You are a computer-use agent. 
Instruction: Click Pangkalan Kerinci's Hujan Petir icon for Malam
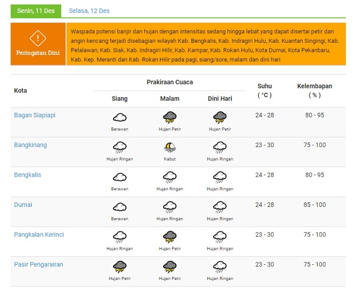pyautogui.click(x=170, y=237)
